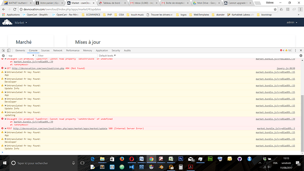Click the red error count badge

click(282, 50)
